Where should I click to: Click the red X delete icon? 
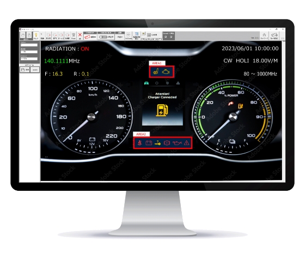80,35
